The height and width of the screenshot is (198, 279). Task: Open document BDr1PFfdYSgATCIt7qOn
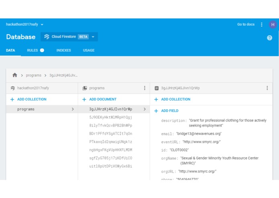click(111, 133)
